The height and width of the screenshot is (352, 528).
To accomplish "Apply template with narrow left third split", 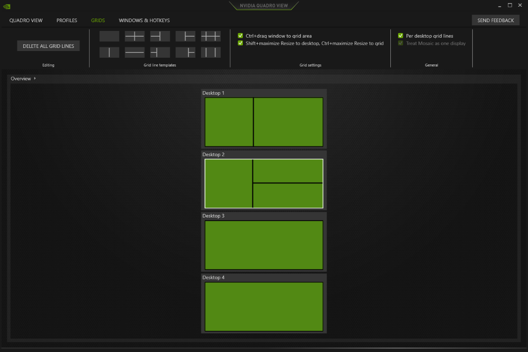I will pos(160,52).
